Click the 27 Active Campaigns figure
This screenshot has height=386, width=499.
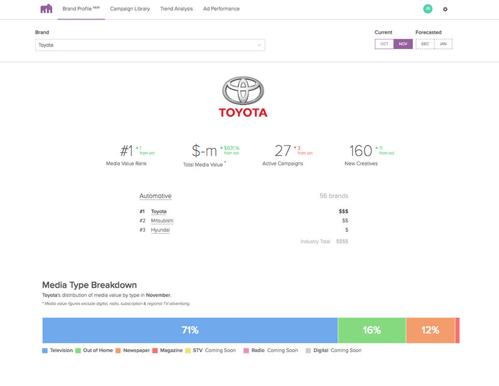point(282,150)
